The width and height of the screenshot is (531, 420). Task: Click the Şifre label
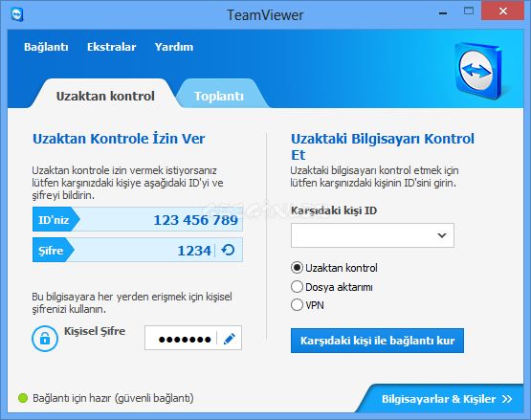[x=51, y=251]
